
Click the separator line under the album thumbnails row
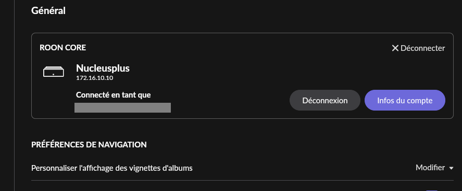[x=242, y=180]
